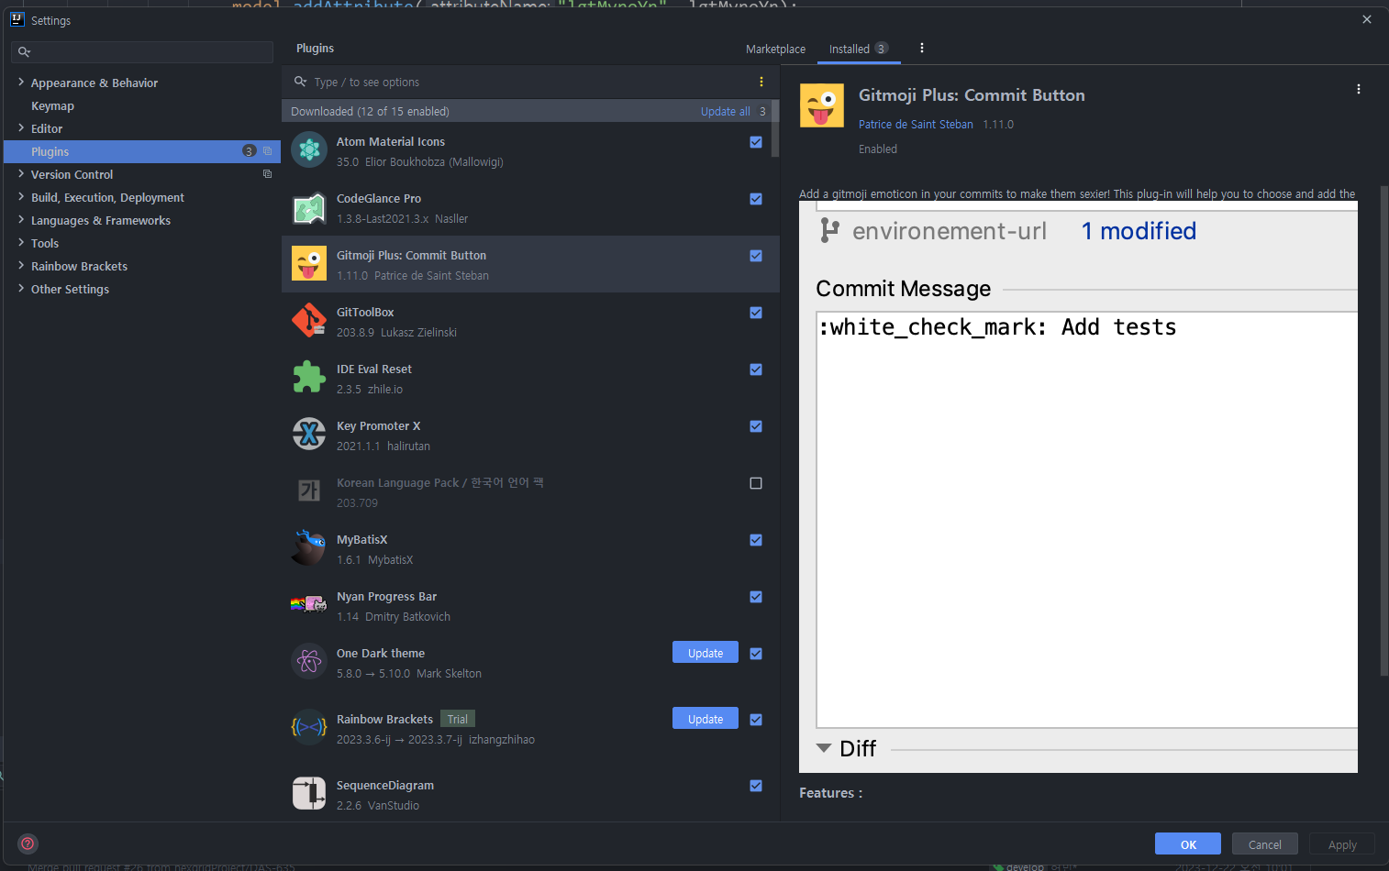1389x871 pixels.
Task: Click Update all link
Action: (726, 111)
